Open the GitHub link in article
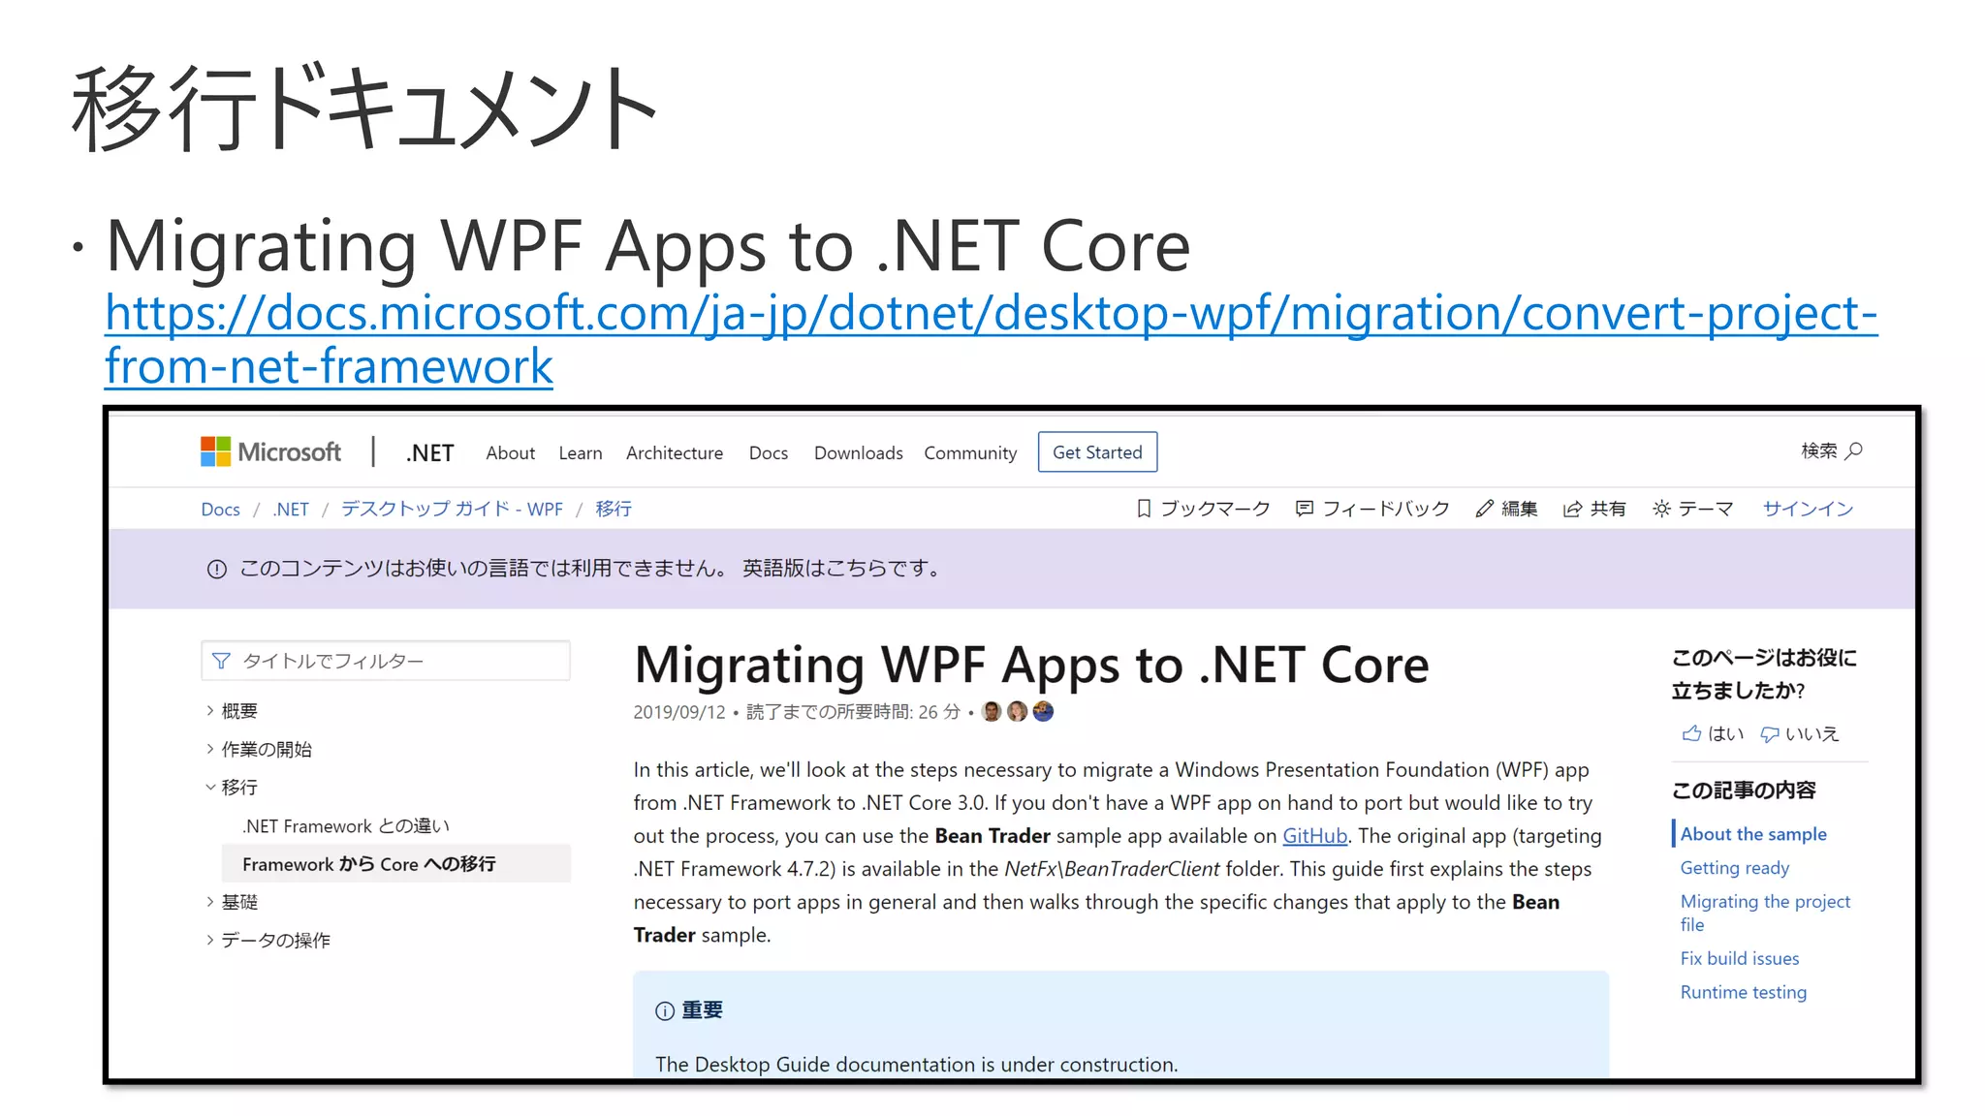The height and width of the screenshot is (1116, 1985). (x=1314, y=836)
